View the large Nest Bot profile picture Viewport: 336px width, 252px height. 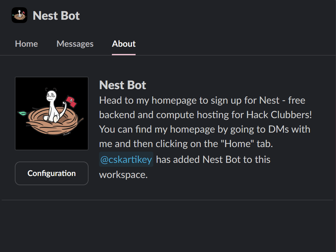(x=52, y=113)
